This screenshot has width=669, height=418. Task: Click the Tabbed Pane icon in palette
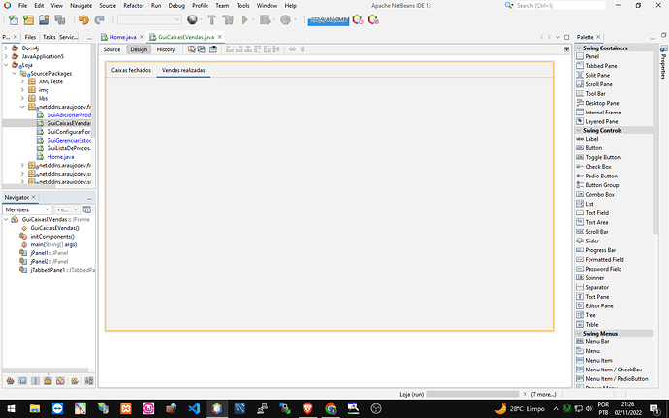(x=580, y=66)
